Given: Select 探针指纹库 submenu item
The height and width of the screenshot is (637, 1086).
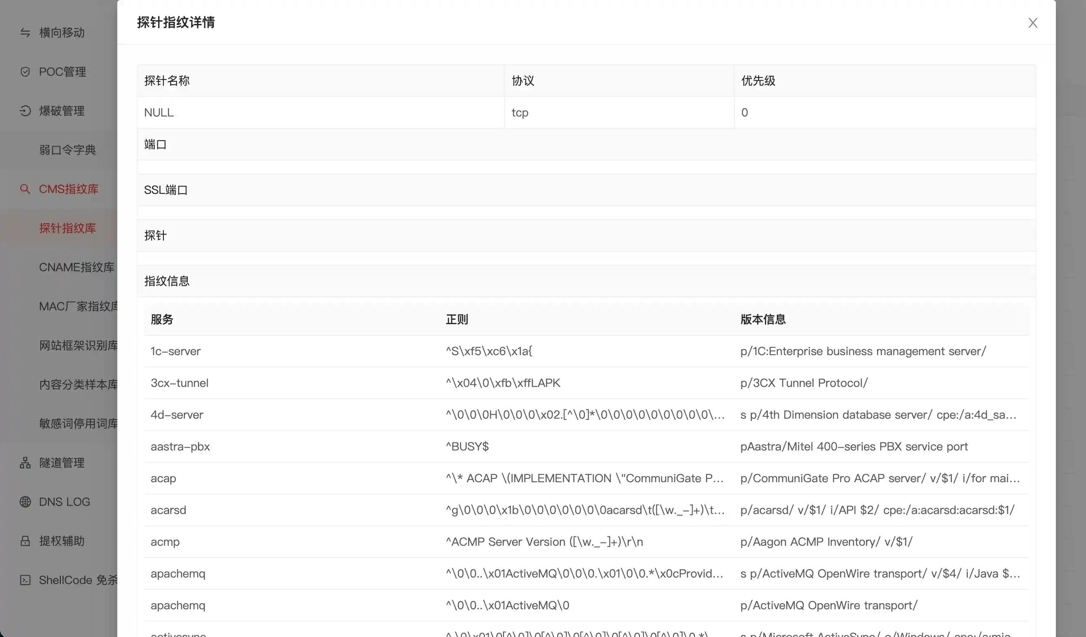Looking at the screenshot, I should coord(67,228).
